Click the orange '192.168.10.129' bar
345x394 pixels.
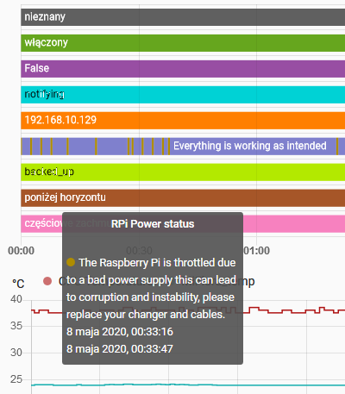click(x=183, y=121)
